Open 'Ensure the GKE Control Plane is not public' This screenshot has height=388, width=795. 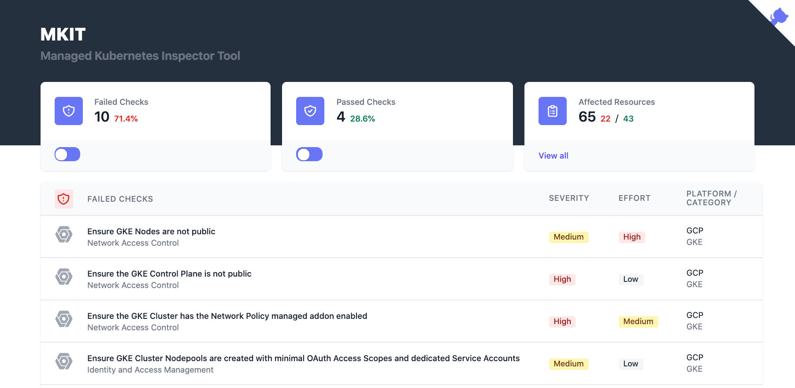[x=169, y=273]
